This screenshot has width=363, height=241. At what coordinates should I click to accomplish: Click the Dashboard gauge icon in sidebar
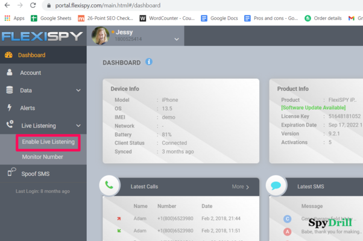point(8,55)
